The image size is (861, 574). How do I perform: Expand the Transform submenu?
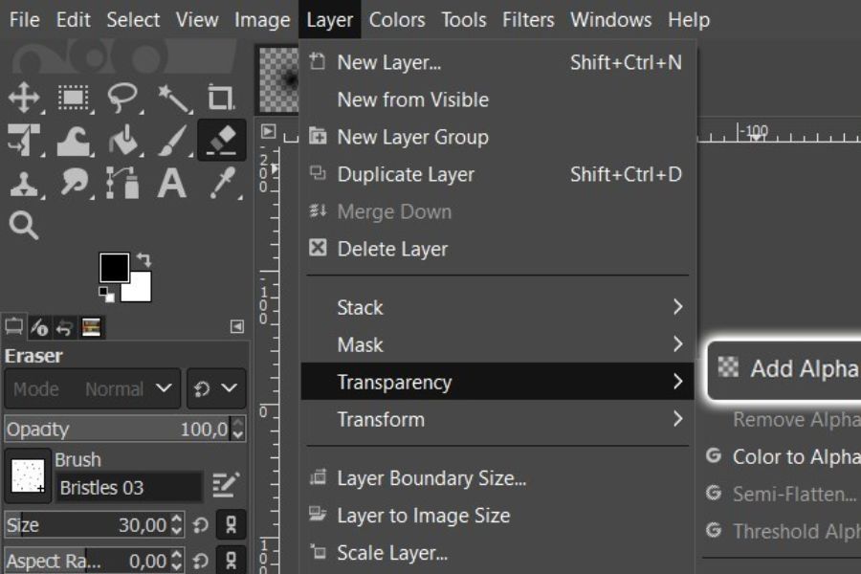[x=497, y=420]
